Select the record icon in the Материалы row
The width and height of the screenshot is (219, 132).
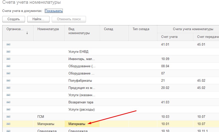[8, 124]
